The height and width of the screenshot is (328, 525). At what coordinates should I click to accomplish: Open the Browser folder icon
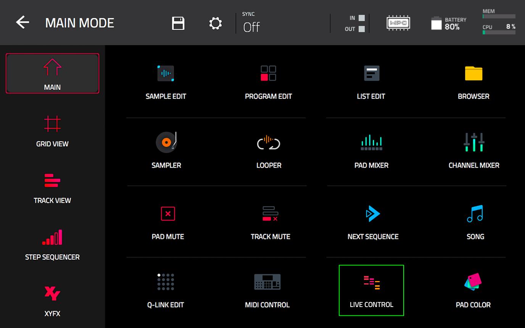point(473,73)
